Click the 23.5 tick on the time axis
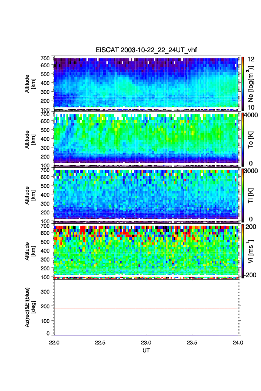The height and width of the screenshot is (391, 261). click(192, 342)
